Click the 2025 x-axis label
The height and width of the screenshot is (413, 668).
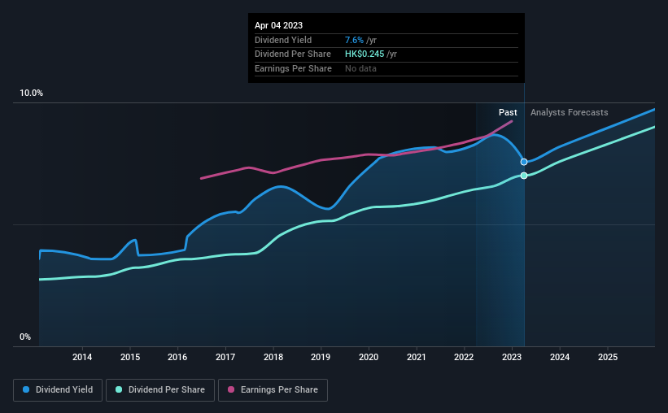[608, 357]
